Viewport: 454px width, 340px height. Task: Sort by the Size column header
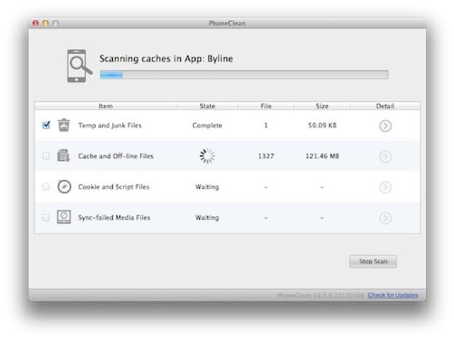coord(322,106)
